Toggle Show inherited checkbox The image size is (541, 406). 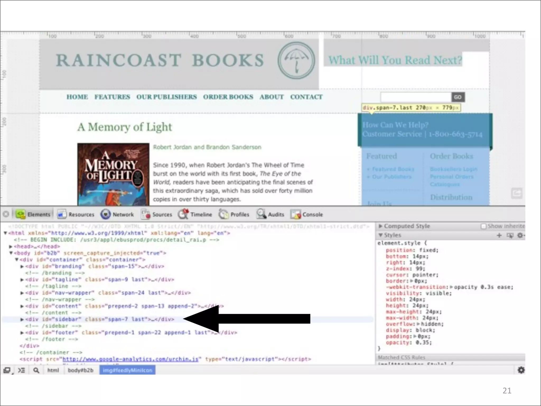point(484,226)
